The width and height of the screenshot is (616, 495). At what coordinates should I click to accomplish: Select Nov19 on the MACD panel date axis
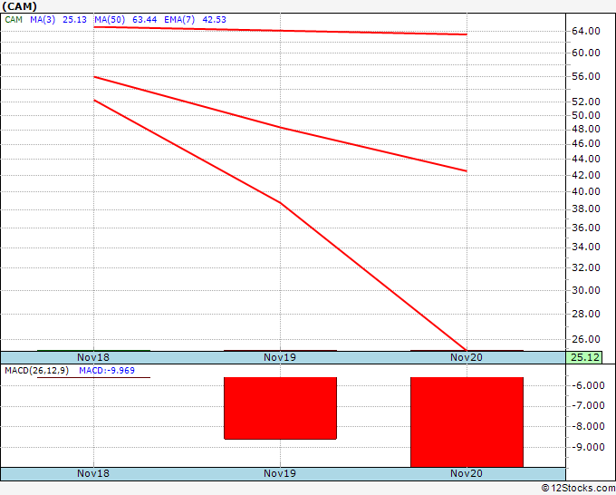(280, 473)
